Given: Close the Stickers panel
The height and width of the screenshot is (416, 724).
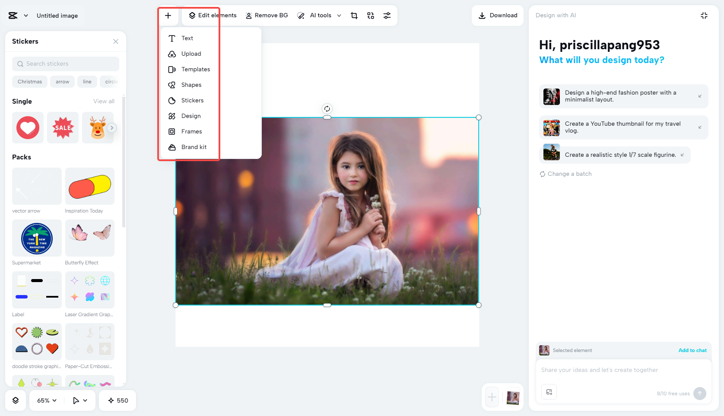Looking at the screenshot, I should [x=116, y=41].
